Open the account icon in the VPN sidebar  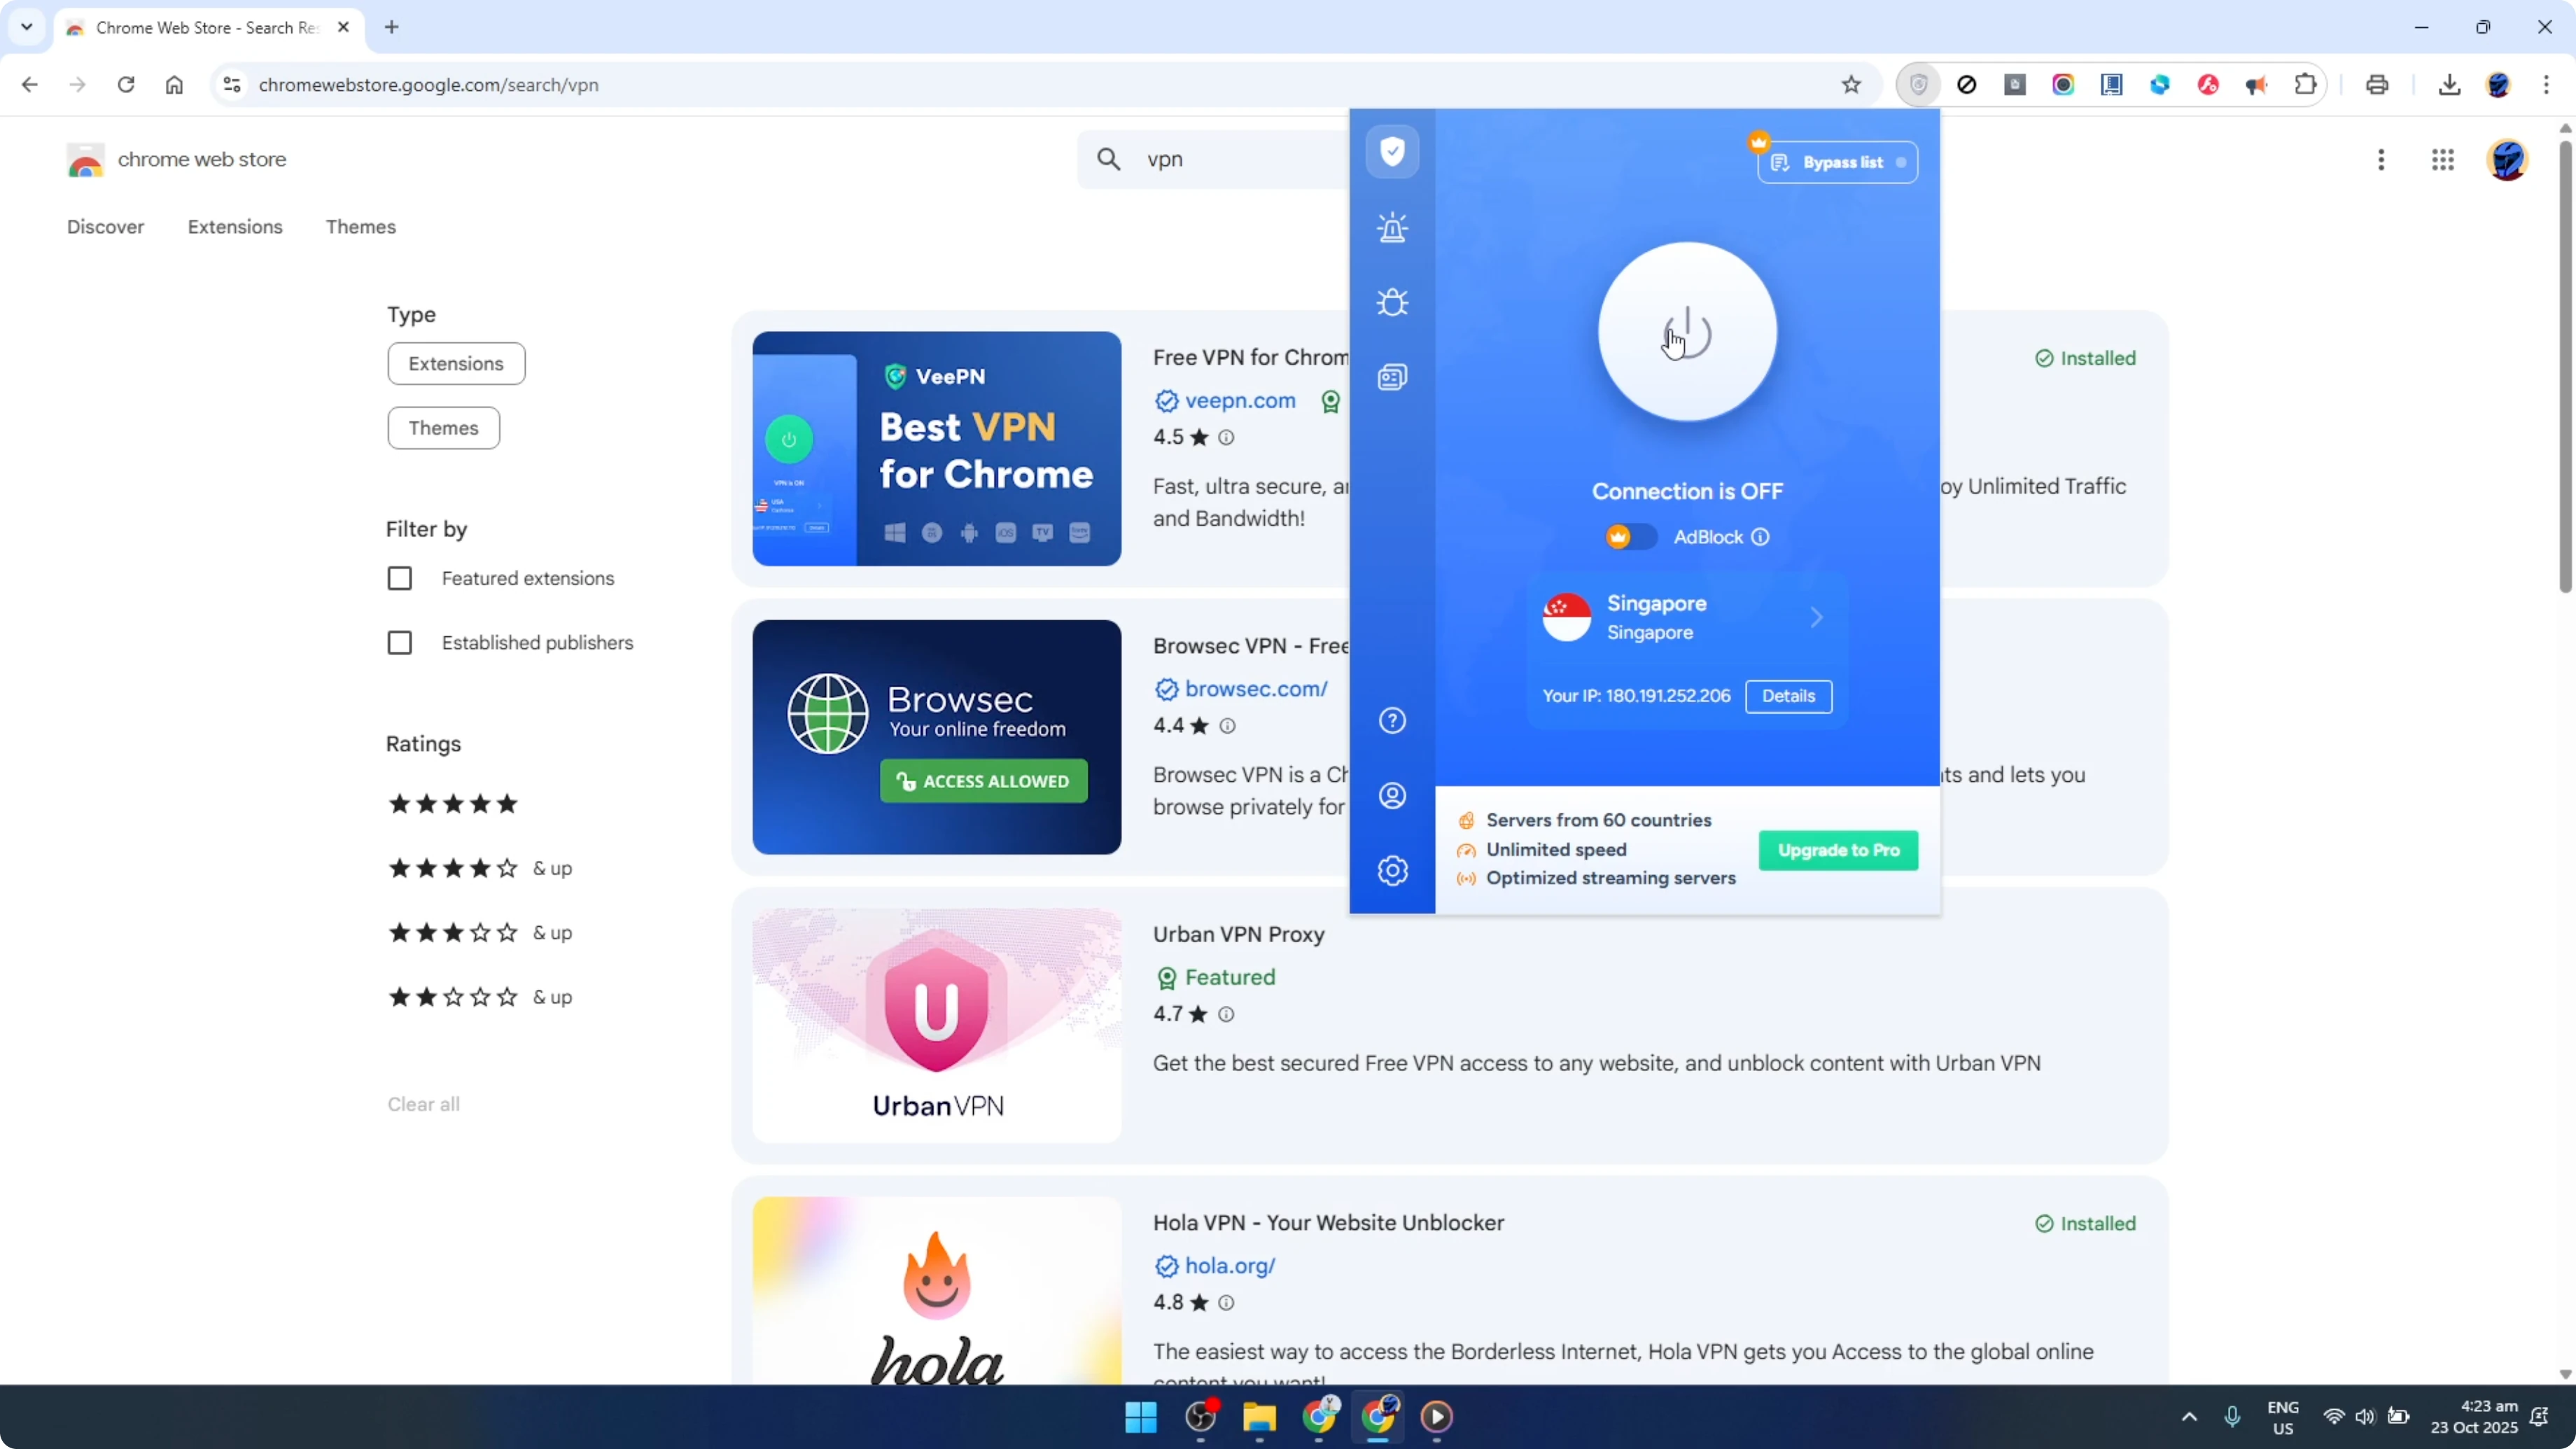point(1392,794)
